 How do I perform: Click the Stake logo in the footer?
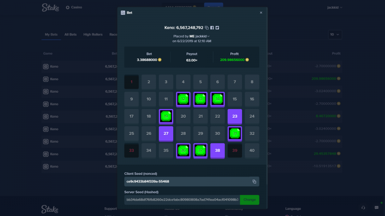[x=50, y=209]
